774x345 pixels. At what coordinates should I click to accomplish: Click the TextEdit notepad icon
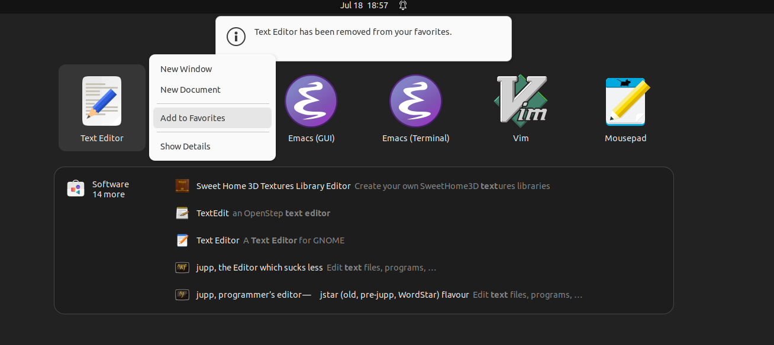[182, 213]
